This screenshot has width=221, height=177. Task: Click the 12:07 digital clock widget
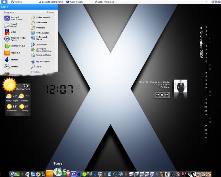58,89
